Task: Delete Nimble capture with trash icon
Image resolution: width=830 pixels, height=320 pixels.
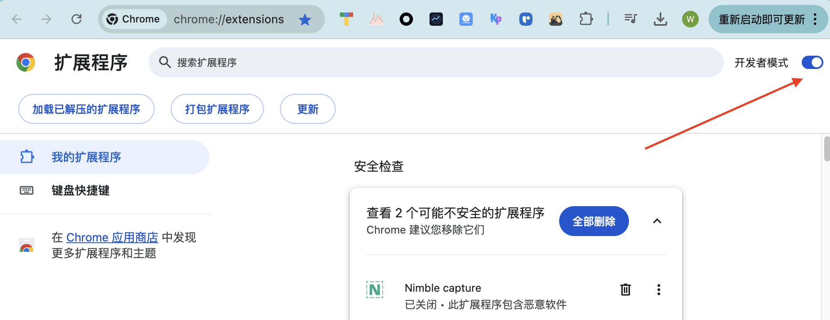Action: 626,290
